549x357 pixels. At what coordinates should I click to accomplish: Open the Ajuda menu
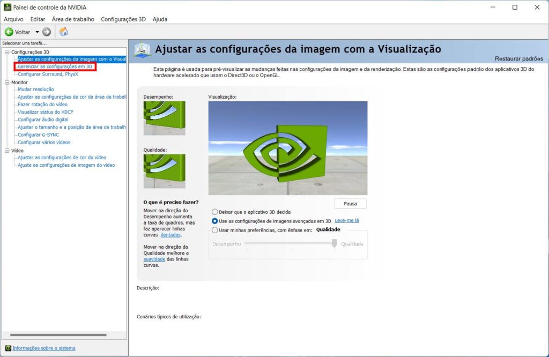(x=160, y=19)
